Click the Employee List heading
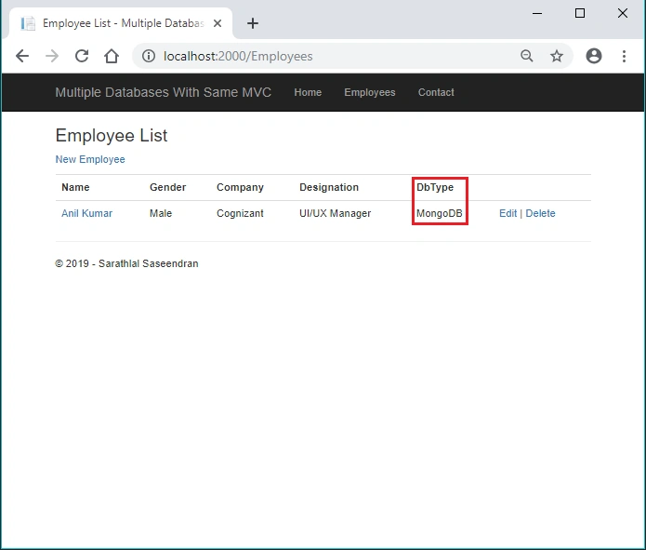The width and height of the screenshot is (646, 550). point(112,135)
